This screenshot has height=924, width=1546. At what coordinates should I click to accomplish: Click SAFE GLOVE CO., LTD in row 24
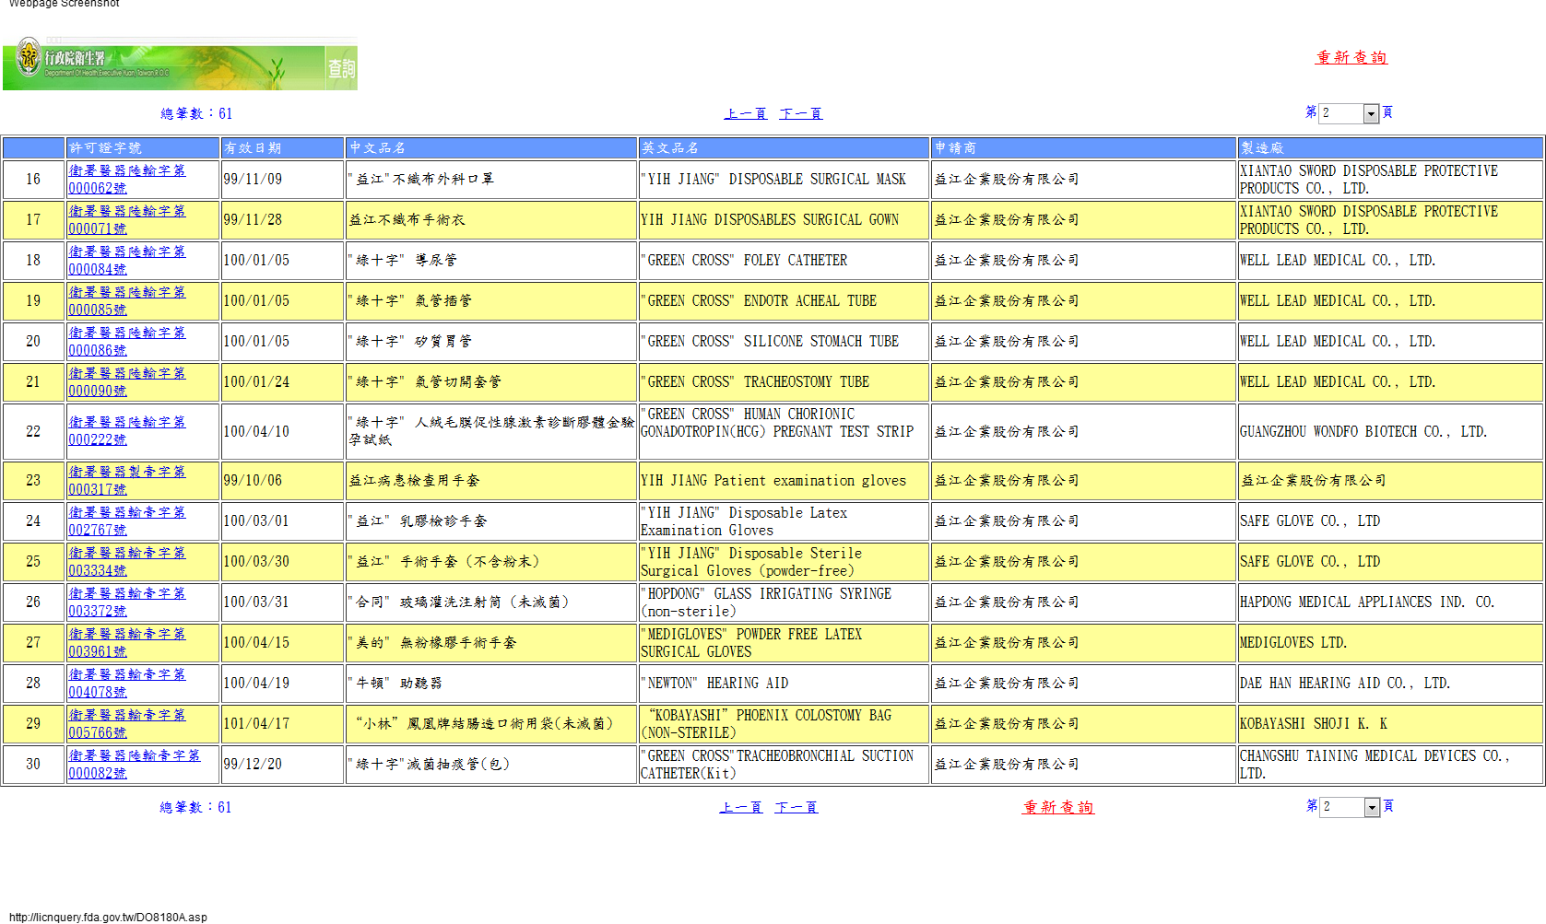pos(1390,521)
